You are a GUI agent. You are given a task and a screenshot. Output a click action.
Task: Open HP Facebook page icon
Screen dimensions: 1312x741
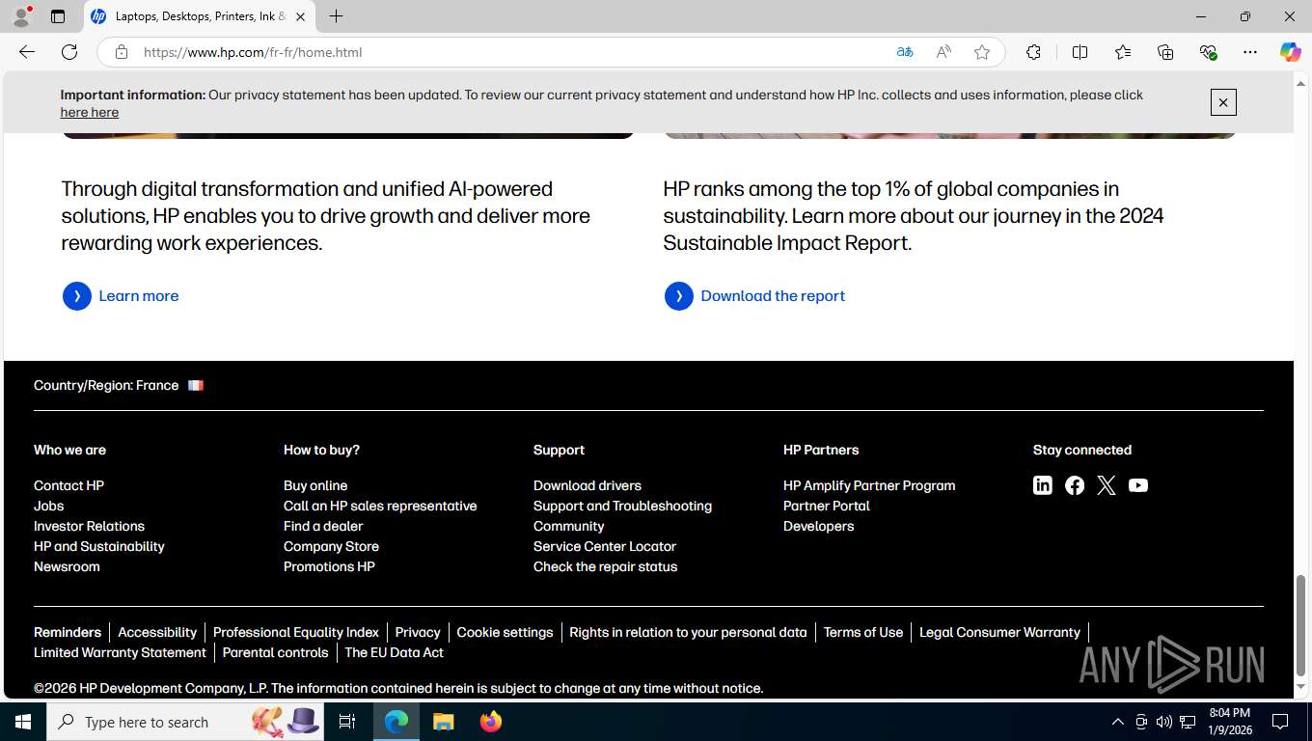coord(1075,485)
